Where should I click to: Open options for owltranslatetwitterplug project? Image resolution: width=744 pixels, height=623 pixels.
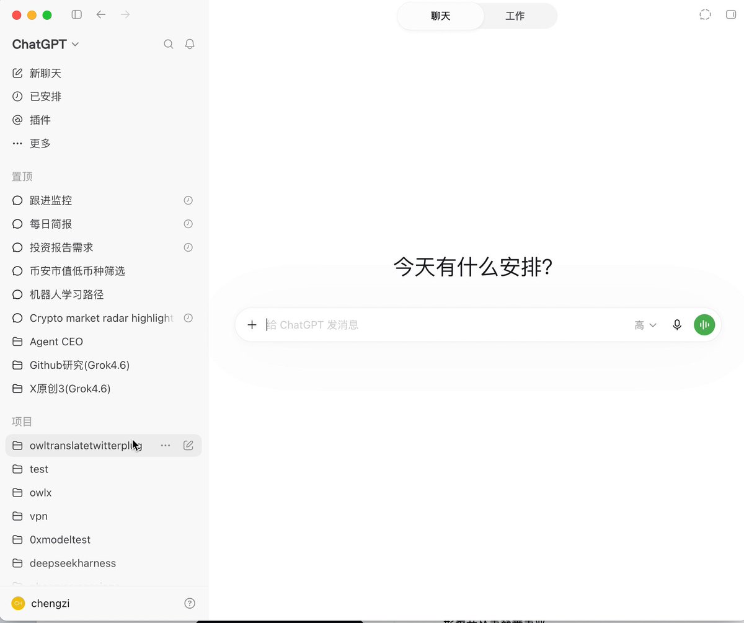(166, 445)
